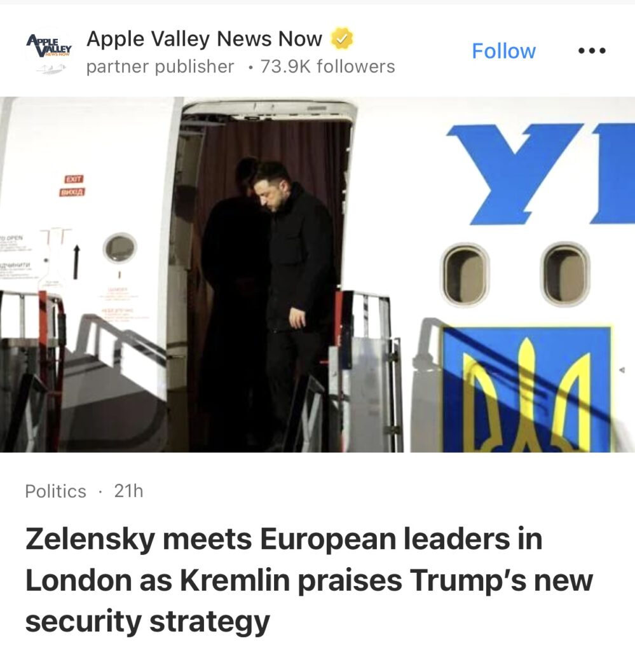
Task: Tap the gold verified badge
Action: pyautogui.click(x=342, y=39)
